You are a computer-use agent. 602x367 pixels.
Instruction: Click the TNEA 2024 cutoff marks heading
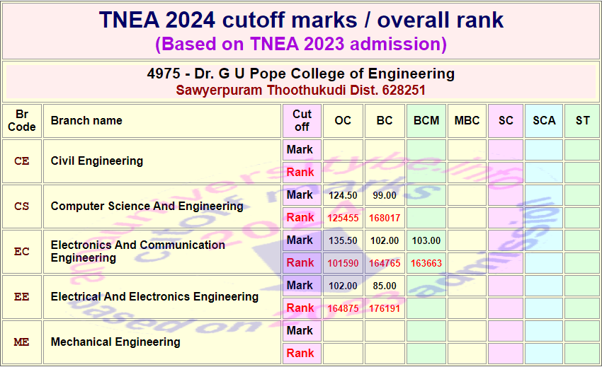pos(301,20)
